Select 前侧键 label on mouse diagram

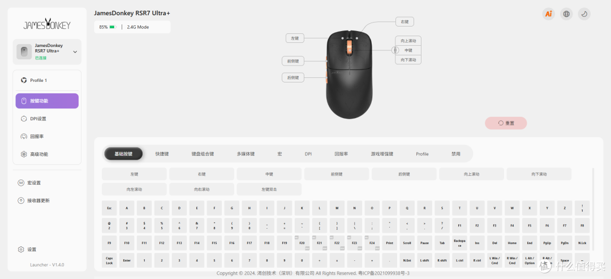tap(293, 61)
